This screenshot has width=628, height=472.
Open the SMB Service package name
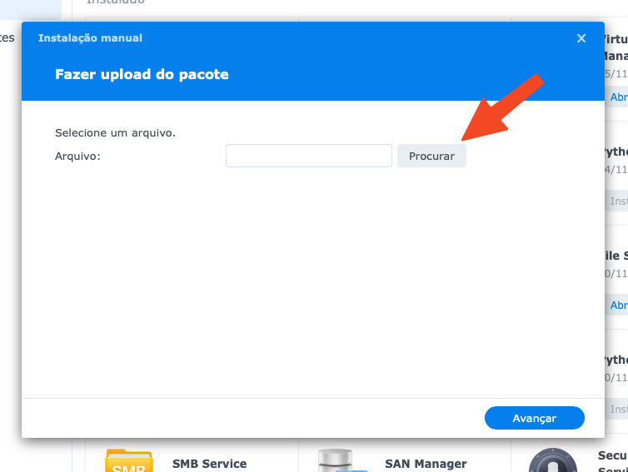(x=209, y=464)
